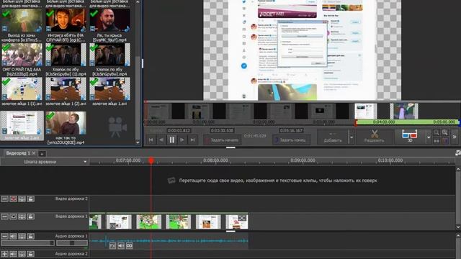The image size is (461, 259).
Task: Click the link icon on Видео дорожка 1
Action: 22,217
